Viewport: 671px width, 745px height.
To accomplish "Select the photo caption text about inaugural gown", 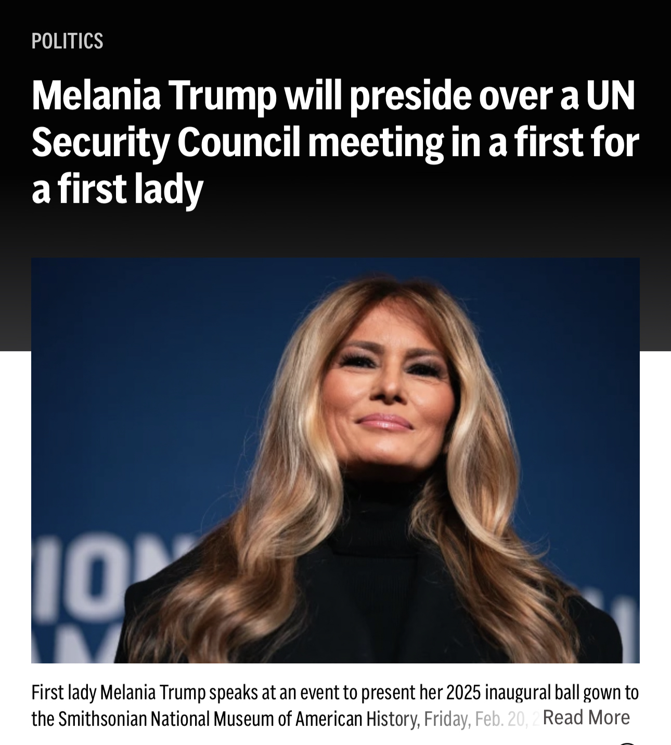I will pos(335,705).
